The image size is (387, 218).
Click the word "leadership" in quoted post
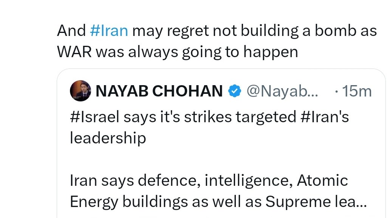[x=108, y=138]
